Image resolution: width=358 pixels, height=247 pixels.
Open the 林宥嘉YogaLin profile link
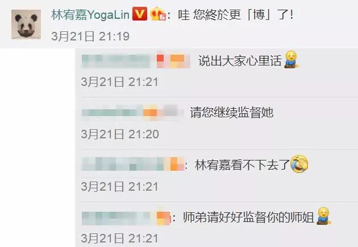point(91,15)
